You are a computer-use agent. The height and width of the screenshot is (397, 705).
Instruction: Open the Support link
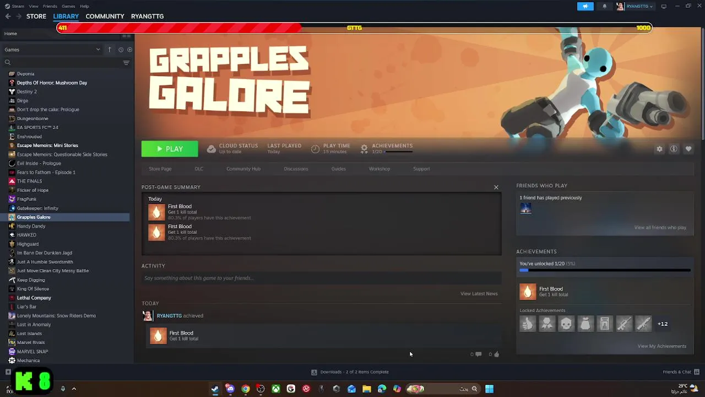tap(421, 169)
